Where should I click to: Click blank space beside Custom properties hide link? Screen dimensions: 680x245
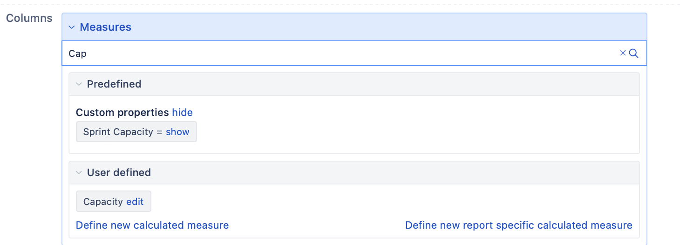tap(410, 112)
